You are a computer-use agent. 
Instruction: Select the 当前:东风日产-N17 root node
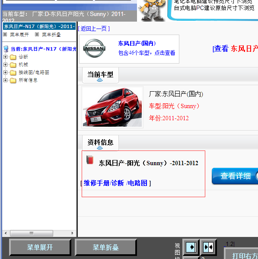[43, 49]
